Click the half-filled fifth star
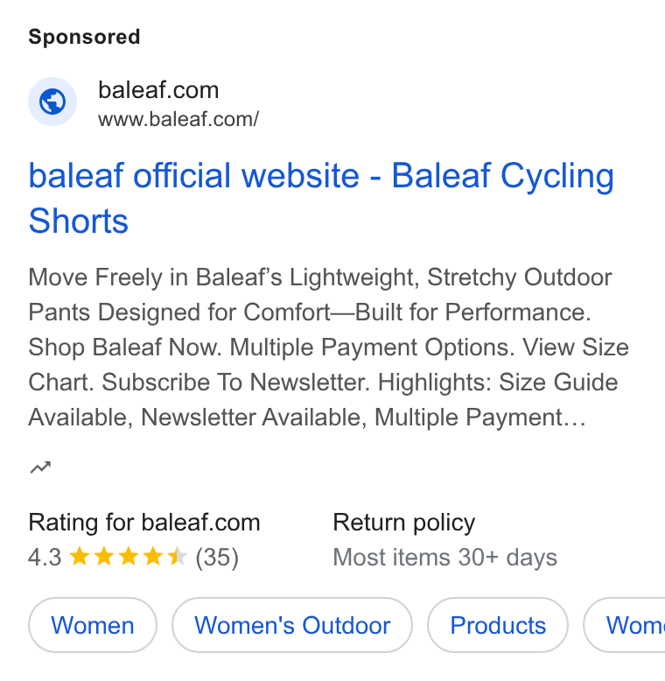The image size is (665, 681). (x=177, y=557)
